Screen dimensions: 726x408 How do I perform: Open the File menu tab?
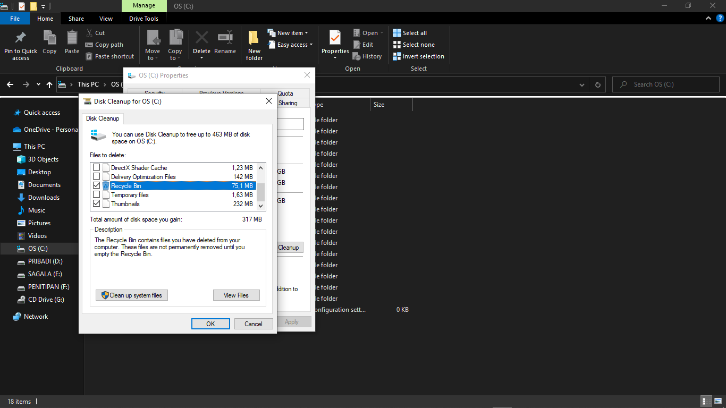click(x=15, y=19)
